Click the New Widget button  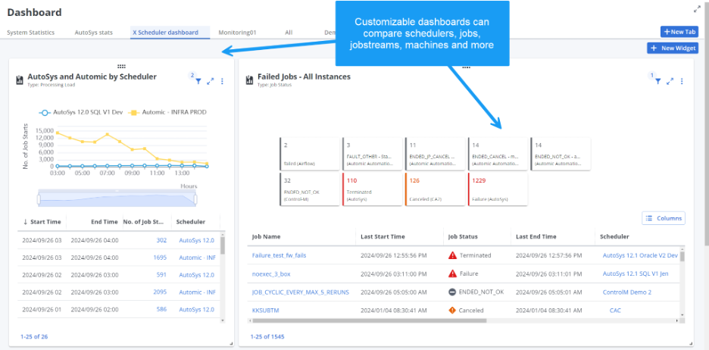point(673,48)
